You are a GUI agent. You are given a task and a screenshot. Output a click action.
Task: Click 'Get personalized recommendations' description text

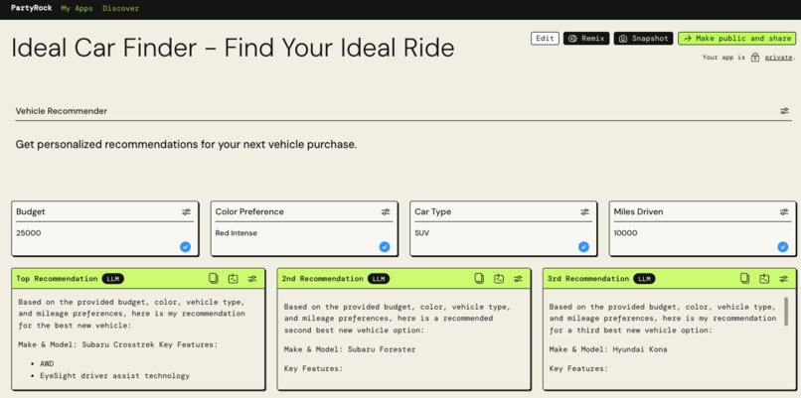[186, 144]
